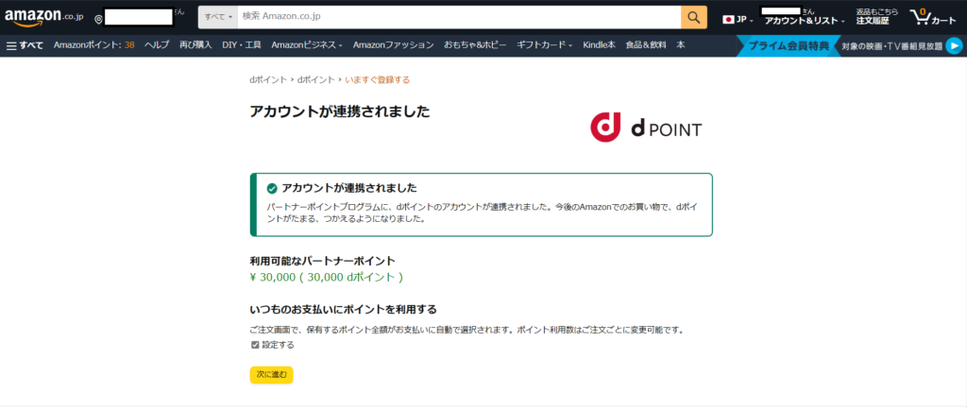Click the Japan flag language icon
Screen dimensions: 967x409
tap(728, 20)
